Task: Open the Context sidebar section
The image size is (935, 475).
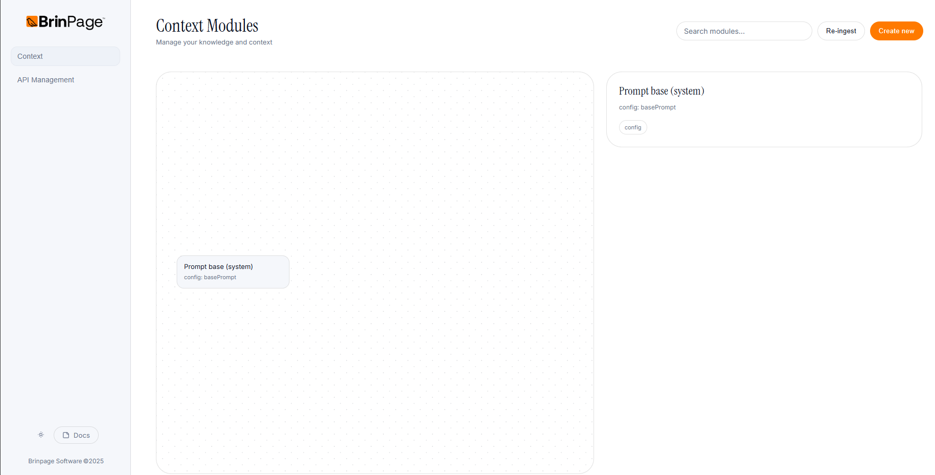Action: pyautogui.click(x=65, y=56)
